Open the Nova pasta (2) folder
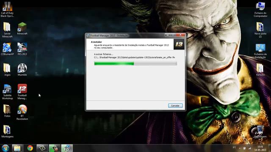This screenshot has width=271, height=152. [x=260, y=30]
